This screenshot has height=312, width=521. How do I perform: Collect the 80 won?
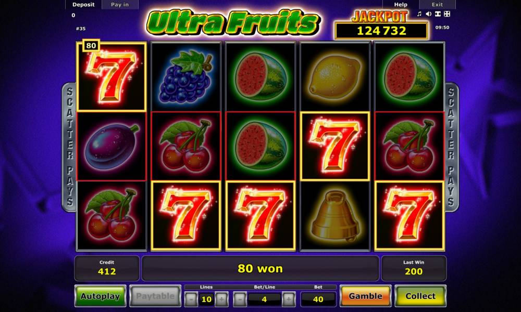pos(420,296)
